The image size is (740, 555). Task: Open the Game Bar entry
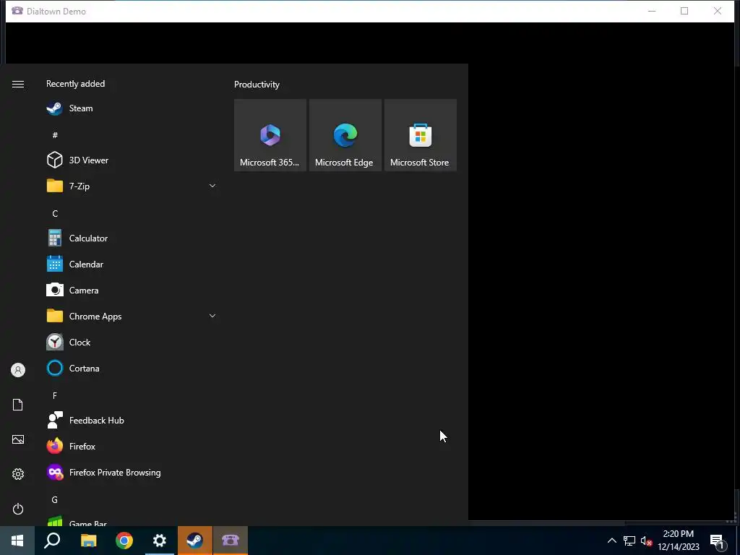point(132,521)
